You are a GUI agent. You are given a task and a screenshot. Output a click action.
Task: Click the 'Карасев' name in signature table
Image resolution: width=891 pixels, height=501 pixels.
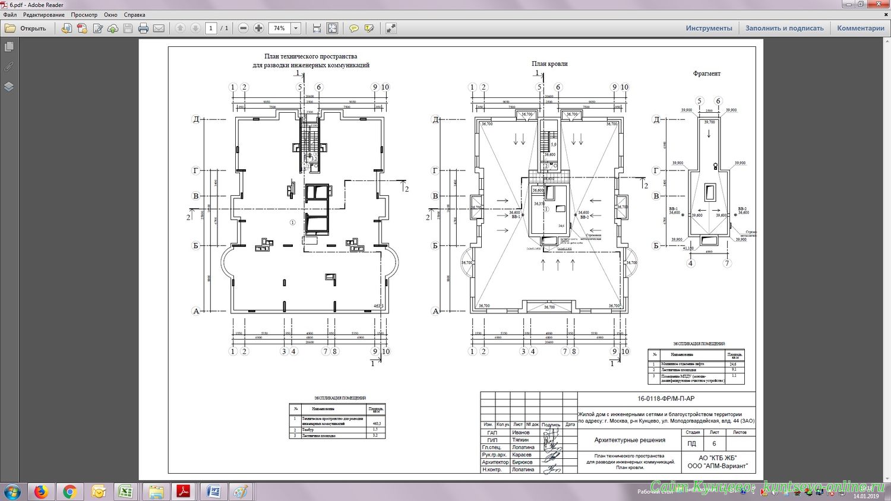pos(522,455)
